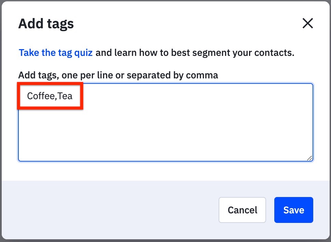Image resolution: width=331 pixels, height=242 pixels.
Task: Save the Coffee and Tea tags
Action: pos(293,210)
